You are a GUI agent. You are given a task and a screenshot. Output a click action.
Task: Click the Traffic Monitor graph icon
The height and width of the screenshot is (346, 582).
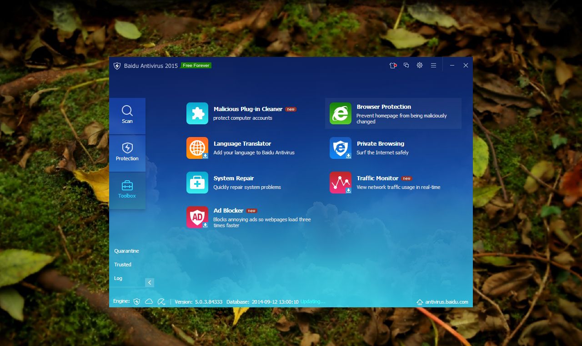tap(341, 183)
